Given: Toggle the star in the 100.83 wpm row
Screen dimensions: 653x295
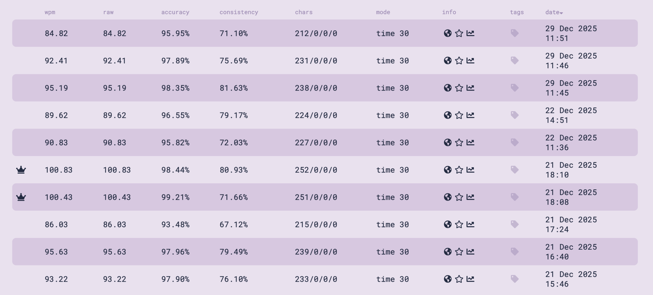Looking at the screenshot, I should 459,170.
